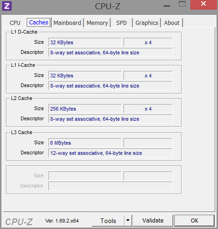Click the L1 D-Cache group label
The height and width of the screenshot is (229, 218).
24,32
